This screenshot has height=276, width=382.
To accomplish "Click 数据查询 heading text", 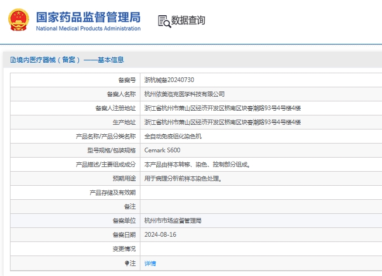I will pos(188,21).
